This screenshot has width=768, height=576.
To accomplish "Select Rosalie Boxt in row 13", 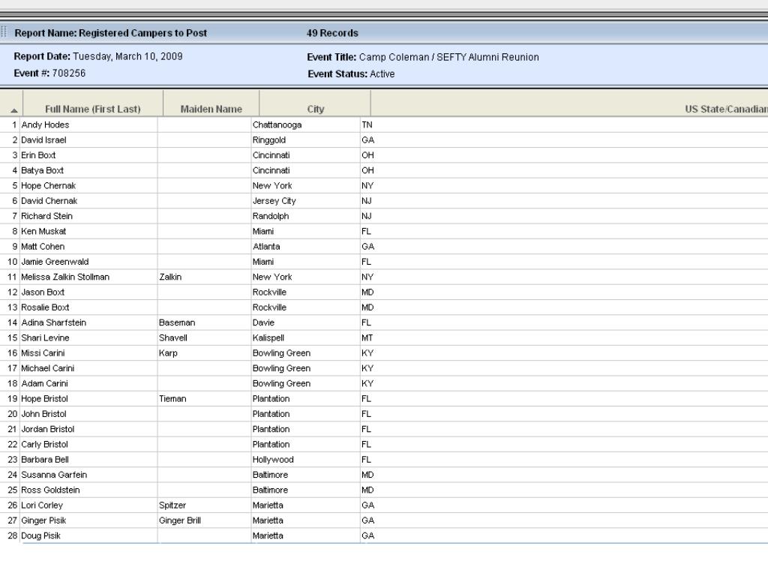I will pyautogui.click(x=45, y=307).
